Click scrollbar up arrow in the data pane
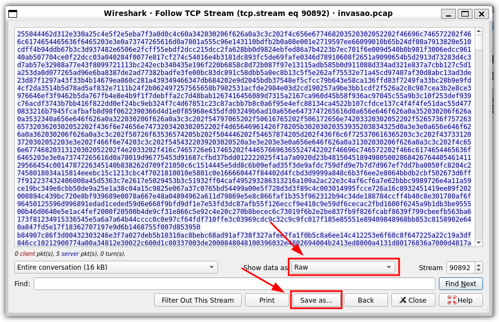This screenshot has height=322, width=499. click(479, 32)
